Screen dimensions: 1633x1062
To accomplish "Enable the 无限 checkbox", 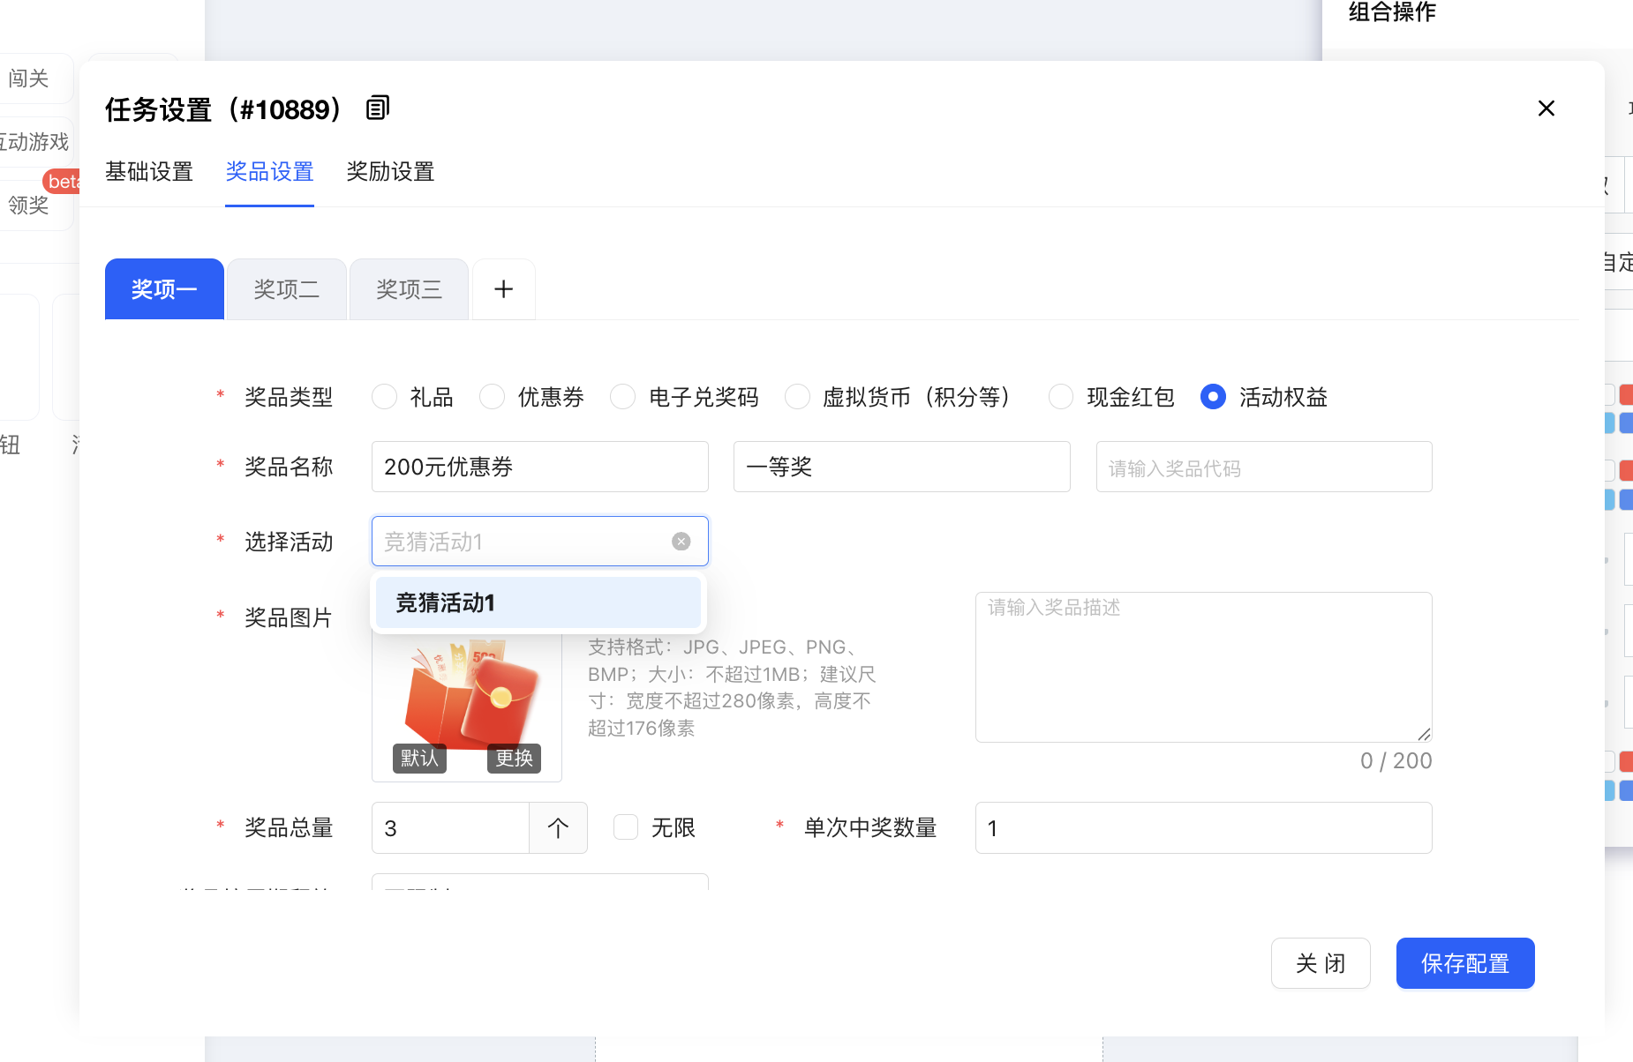I will (x=626, y=827).
